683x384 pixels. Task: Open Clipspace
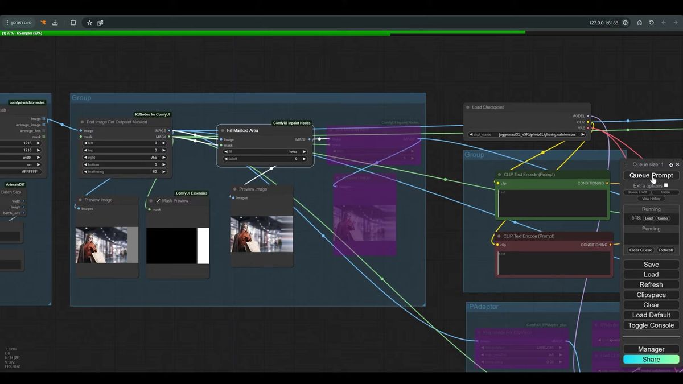point(651,295)
